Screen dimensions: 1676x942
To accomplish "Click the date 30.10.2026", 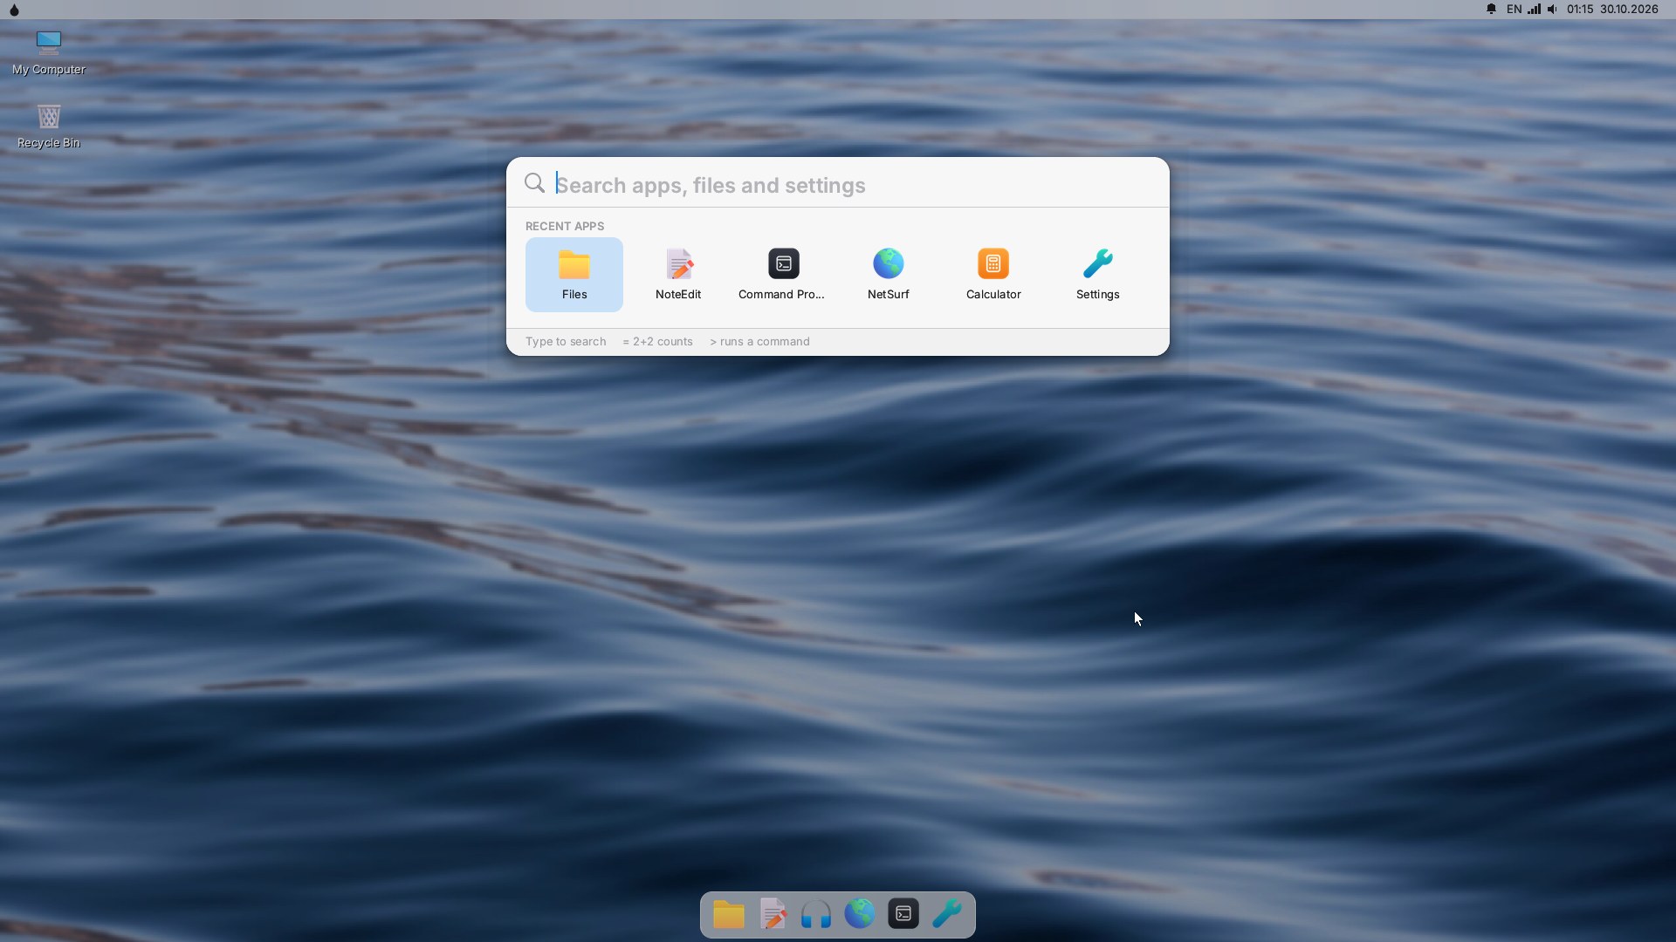I will tap(1629, 10).
